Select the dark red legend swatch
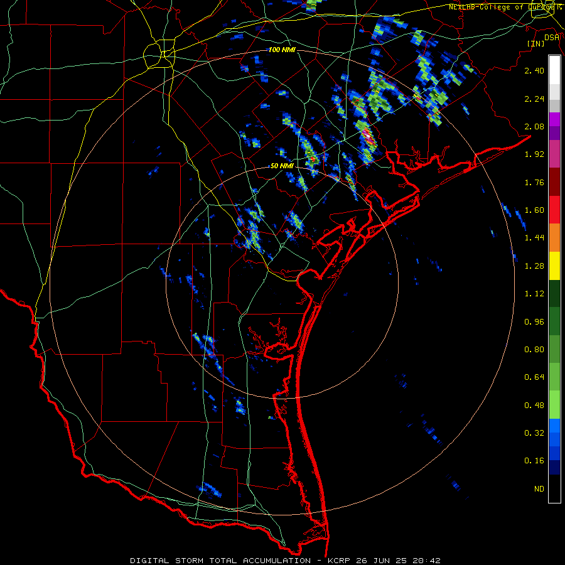The height and width of the screenshot is (565, 565). [x=554, y=182]
